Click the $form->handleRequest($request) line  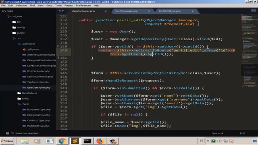point(127,81)
